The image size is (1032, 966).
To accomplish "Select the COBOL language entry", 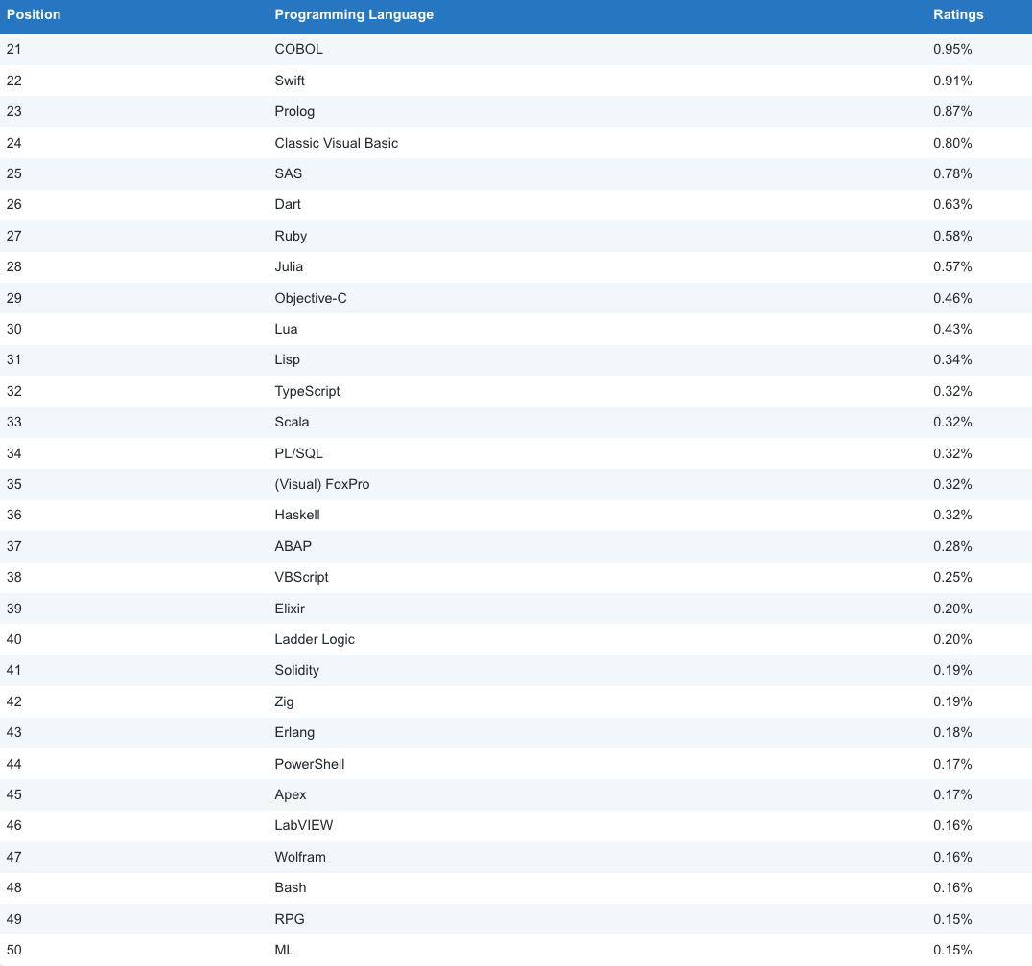I will click(x=298, y=49).
